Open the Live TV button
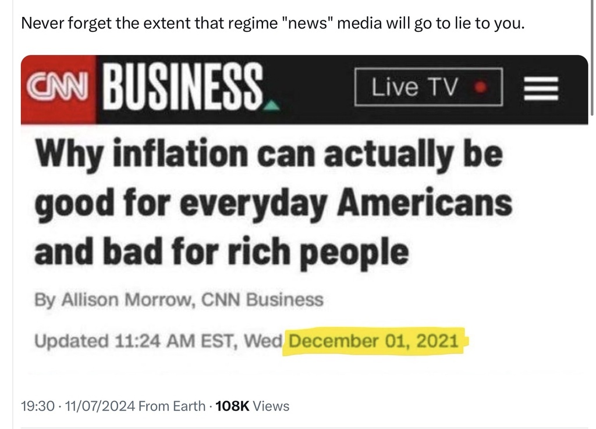596x429 pixels. coord(428,88)
